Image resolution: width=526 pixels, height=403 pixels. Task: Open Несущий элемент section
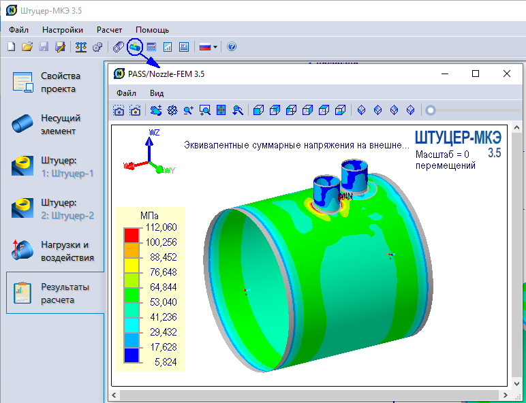point(54,125)
